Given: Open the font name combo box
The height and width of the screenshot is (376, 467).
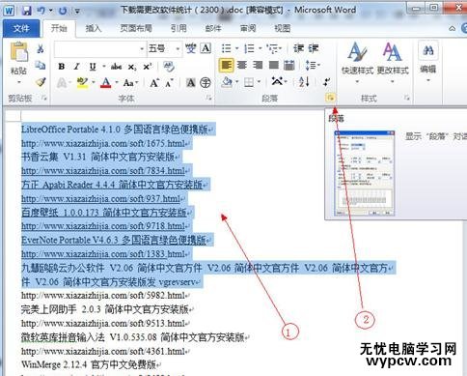Looking at the screenshot, I should coord(99,49).
